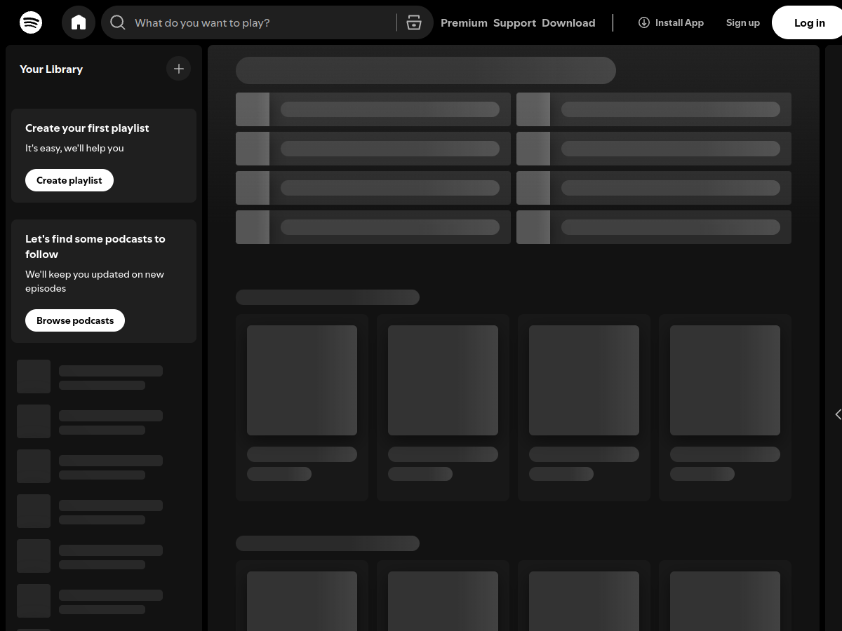Image resolution: width=842 pixels, height=631 pixels.
Task: Click the magnifying glass search icon
Action: click(118, 23)
